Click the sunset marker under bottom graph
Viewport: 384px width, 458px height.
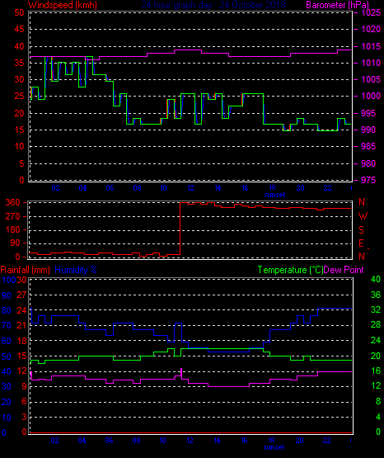click(x=274, y=447)
